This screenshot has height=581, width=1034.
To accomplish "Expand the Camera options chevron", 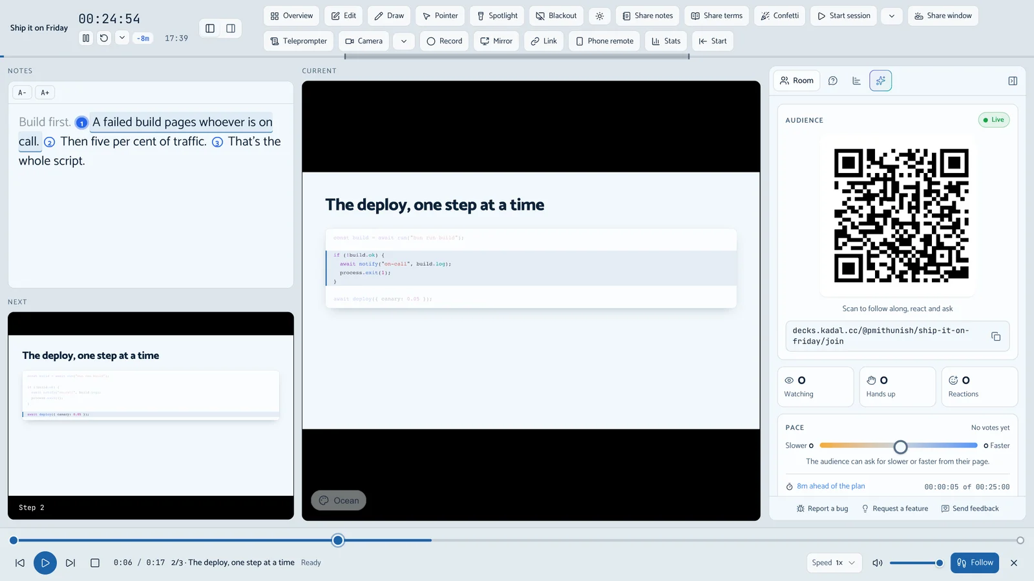I will (x=404, y=41).
